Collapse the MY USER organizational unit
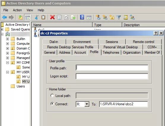Image resolution: width=165 pixels, height=126 pixels. point(7,72)
